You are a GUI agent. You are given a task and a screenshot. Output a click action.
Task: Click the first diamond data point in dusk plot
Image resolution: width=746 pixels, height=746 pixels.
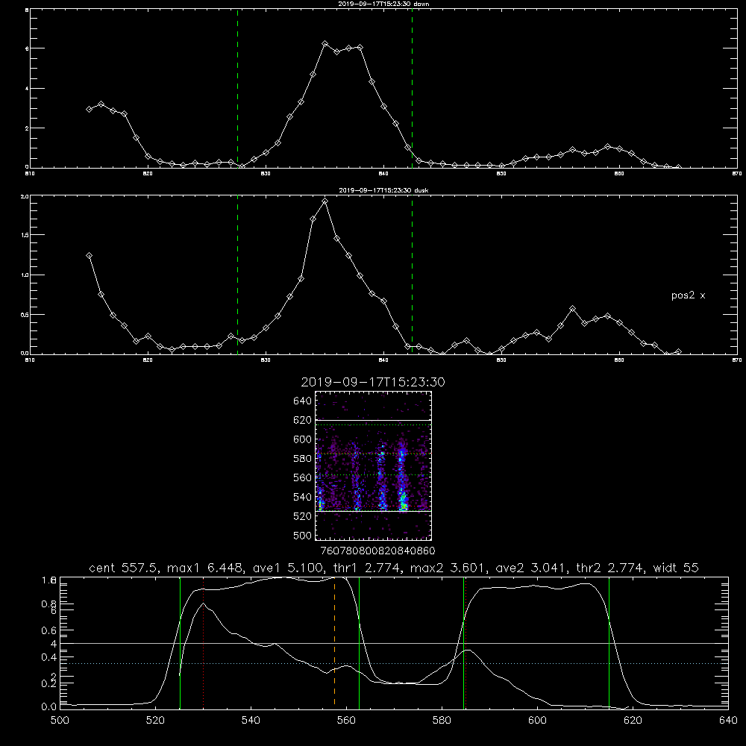click(89, 255)
